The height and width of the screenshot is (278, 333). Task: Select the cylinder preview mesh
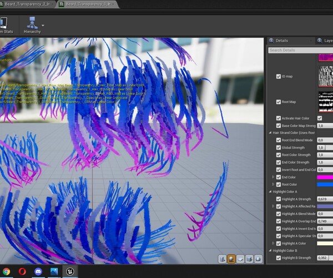pyautogui.click(x=223, y=259)
